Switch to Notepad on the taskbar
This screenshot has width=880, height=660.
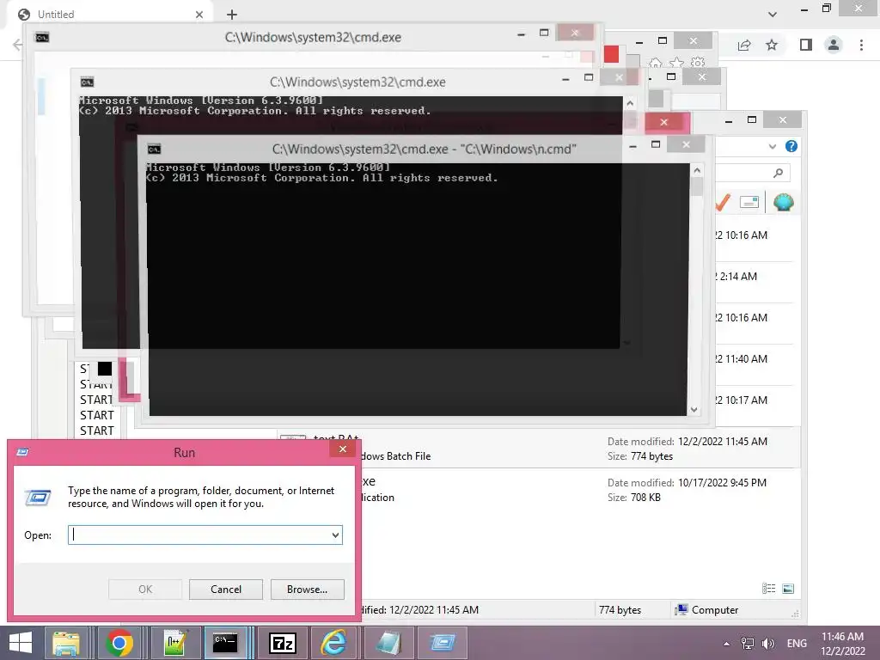pos(388,643)
